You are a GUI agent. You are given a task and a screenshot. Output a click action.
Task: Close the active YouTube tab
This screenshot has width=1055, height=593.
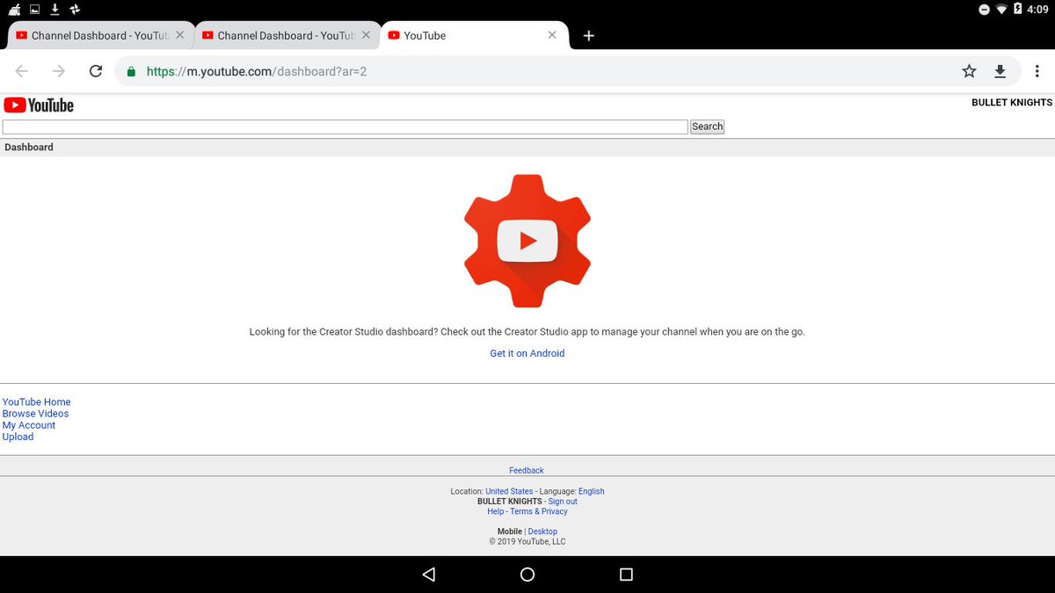click(552, 35)
